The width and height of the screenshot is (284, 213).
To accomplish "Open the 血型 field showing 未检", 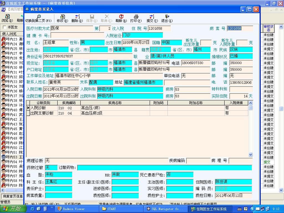I will click(59, 175).
